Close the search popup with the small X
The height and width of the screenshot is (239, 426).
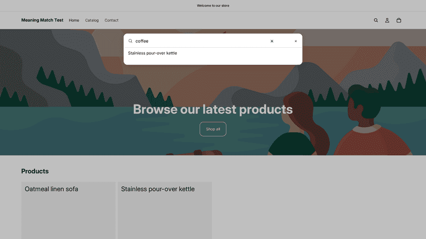point(296,41)
